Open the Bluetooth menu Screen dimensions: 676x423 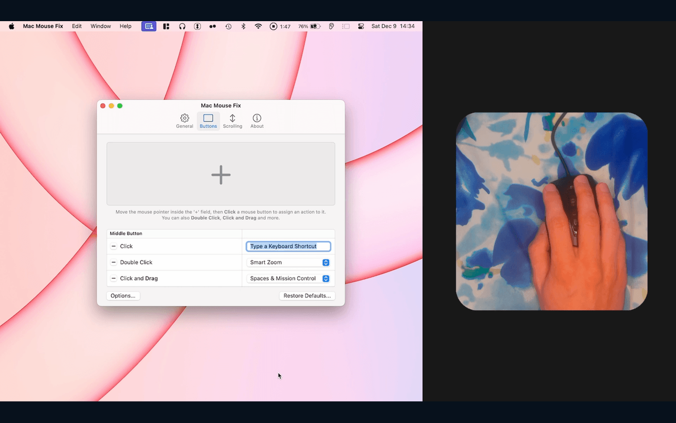243,26
